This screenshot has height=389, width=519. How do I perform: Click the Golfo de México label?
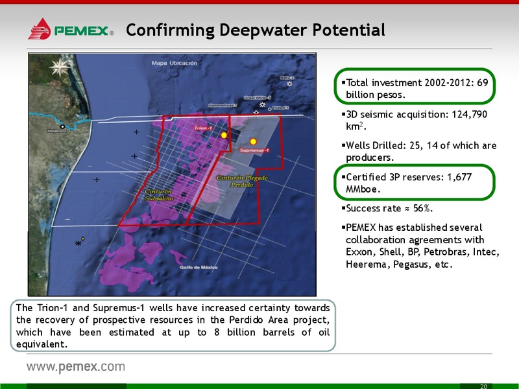pyautogui.click(x=199, y=267)
